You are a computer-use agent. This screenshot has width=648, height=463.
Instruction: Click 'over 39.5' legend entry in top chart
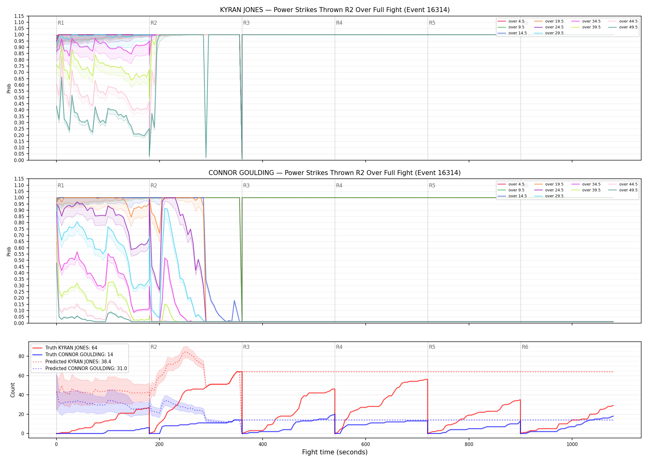click(x=586, y=27)
